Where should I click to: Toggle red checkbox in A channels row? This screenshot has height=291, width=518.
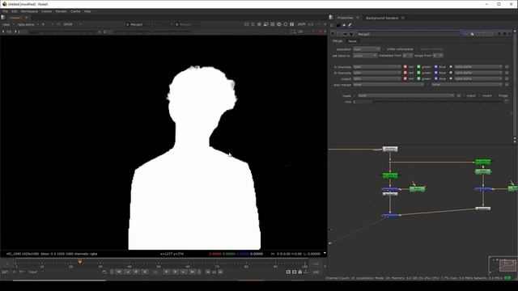click(405, 67)
